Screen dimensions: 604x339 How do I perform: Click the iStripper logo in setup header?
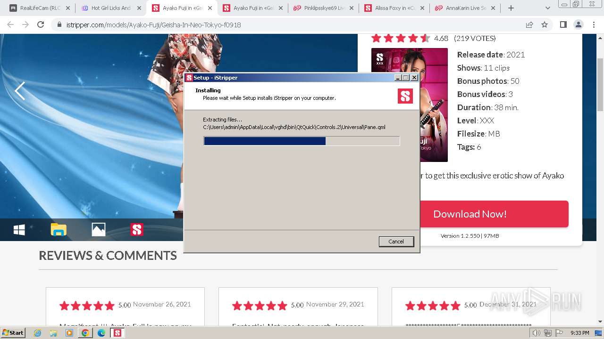[x=405, y=96]
